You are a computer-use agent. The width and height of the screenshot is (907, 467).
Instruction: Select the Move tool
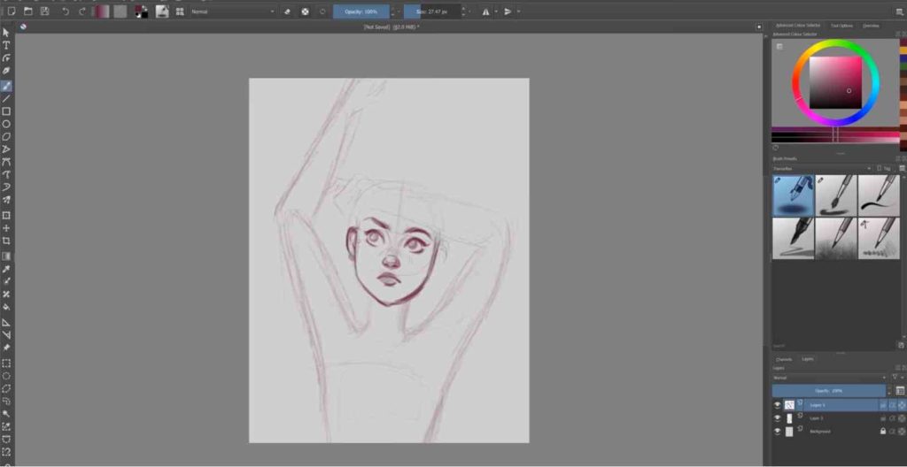click(x=6, y=227)
